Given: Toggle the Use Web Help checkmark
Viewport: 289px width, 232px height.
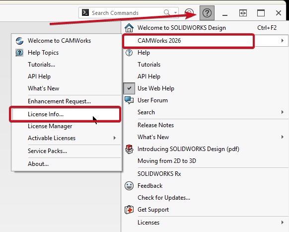Looking at the screenshot, I should (129, 88).
